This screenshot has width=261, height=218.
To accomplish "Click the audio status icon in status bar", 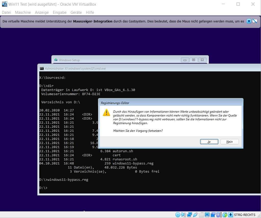I will 184,215.
